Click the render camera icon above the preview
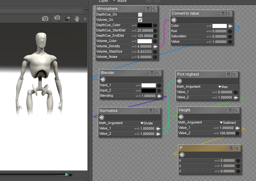This screenshot has width=256, height=181. [x=45, y=19]
